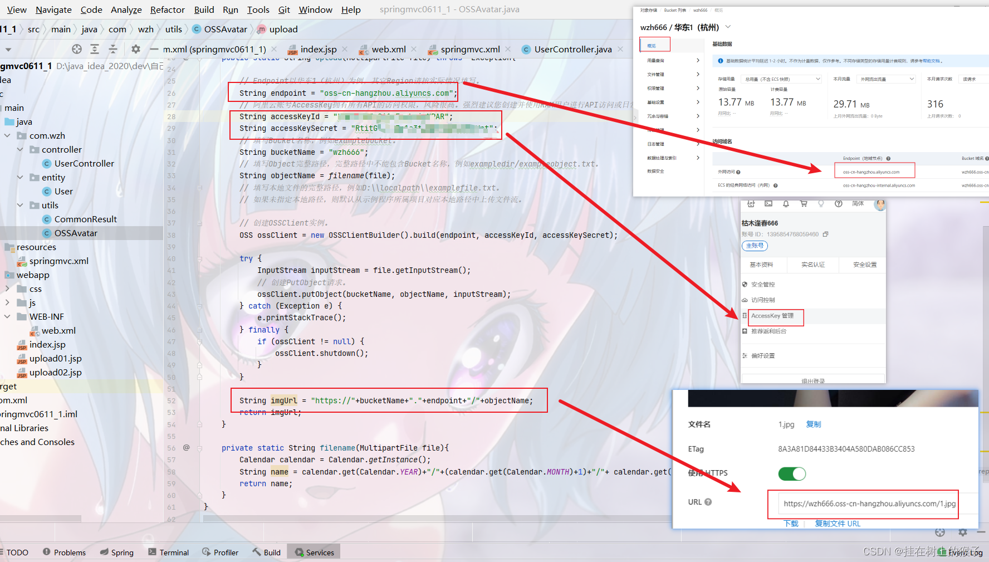The width and height of the screenshot is (989, 562).
Task: Open the shopping cart in Aliyun console
Action: click(x=804, y=205)
